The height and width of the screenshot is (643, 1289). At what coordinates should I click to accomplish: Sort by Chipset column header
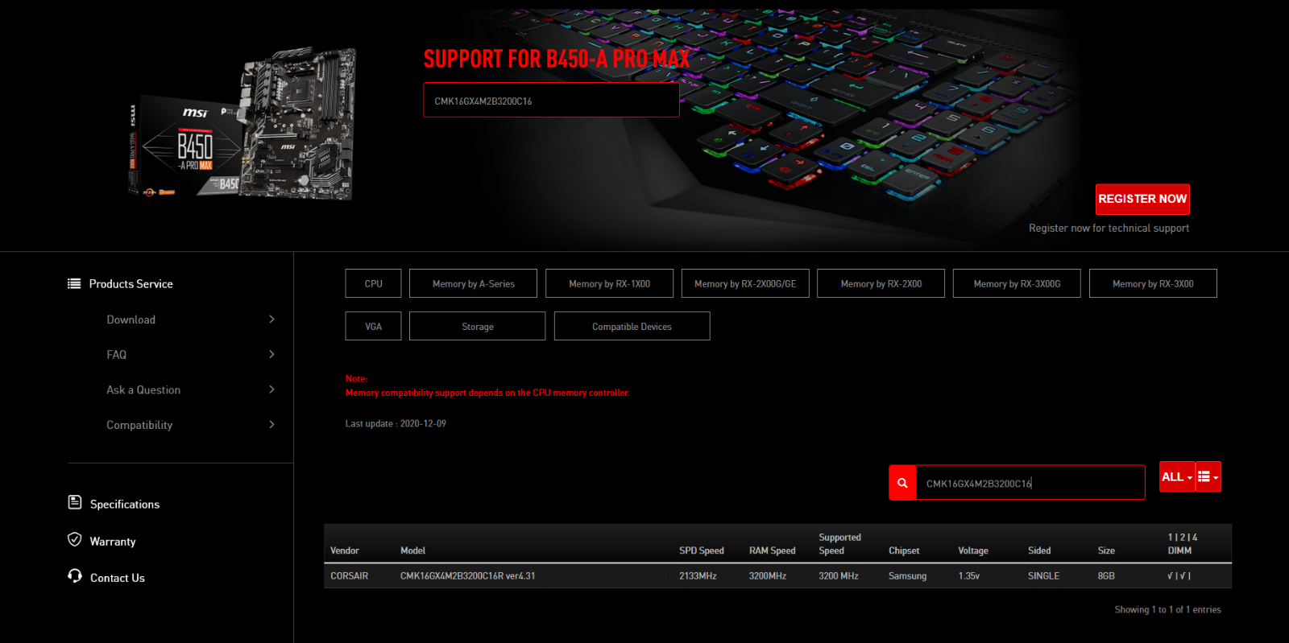pos(904,550)
